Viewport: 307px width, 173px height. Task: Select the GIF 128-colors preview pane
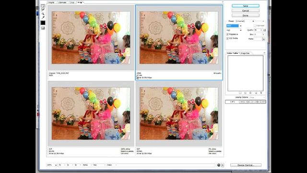(x=91, y=113)
